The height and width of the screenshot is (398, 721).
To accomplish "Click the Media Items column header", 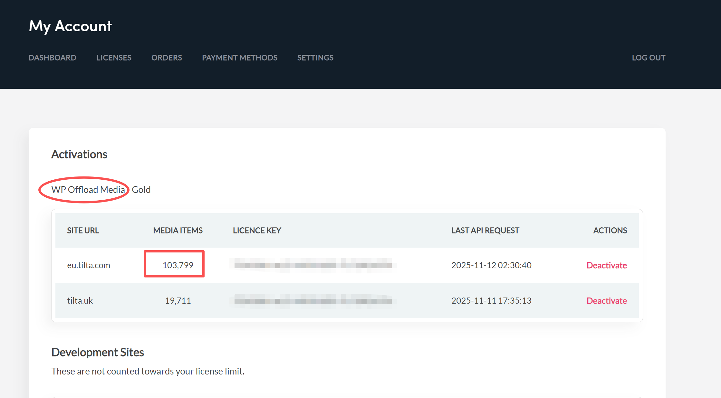I will tap(178, 231).
